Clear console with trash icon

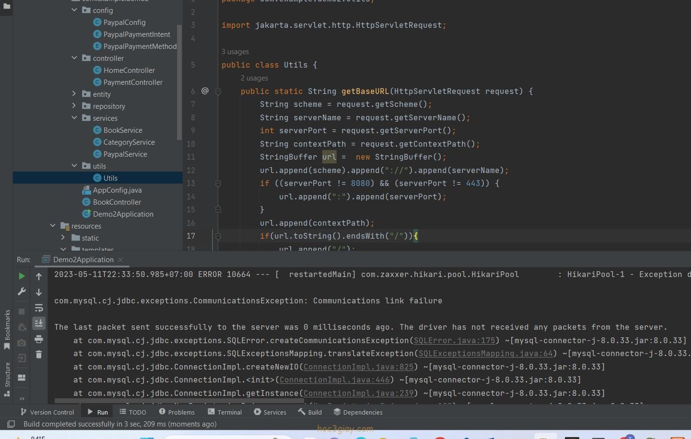pyautogui.click(x=39, y=355)
